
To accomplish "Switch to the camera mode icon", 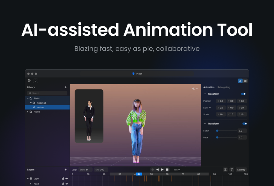I will 245,81.
